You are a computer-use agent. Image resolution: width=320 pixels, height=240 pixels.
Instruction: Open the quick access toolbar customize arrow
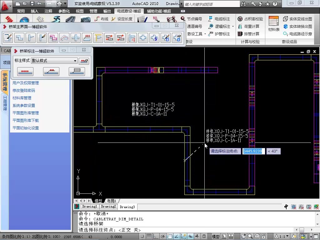coord(65,3)
